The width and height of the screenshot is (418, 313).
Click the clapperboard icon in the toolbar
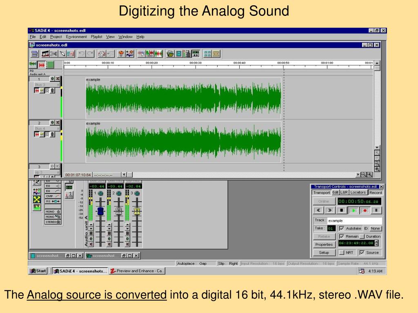[x=45, y=54]
